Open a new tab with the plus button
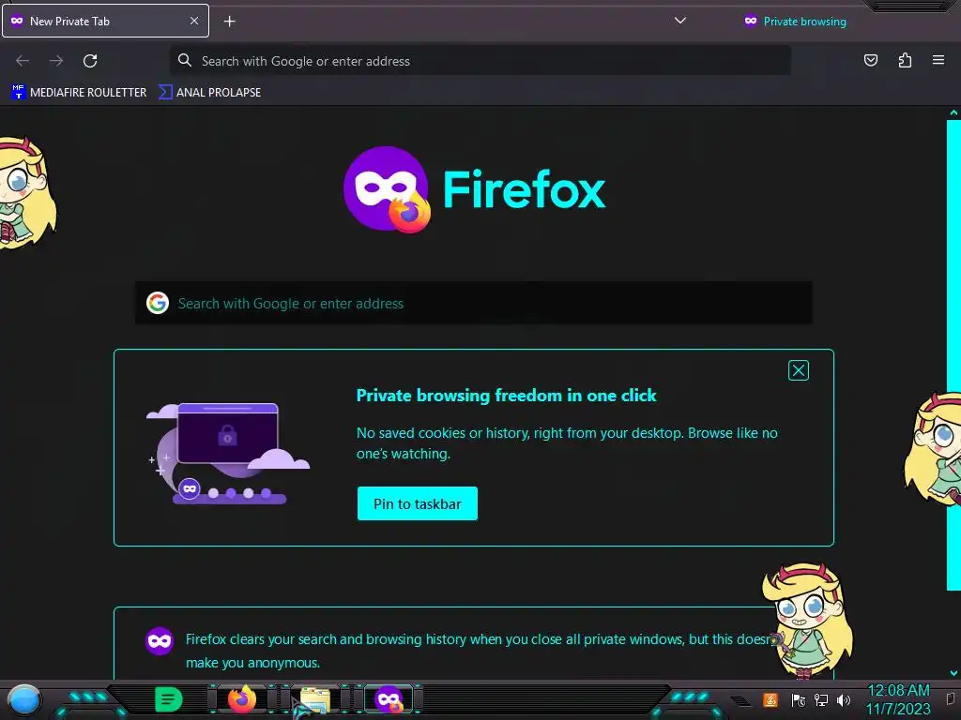Viewport: 961px width, 720px height. click(229, 22)
